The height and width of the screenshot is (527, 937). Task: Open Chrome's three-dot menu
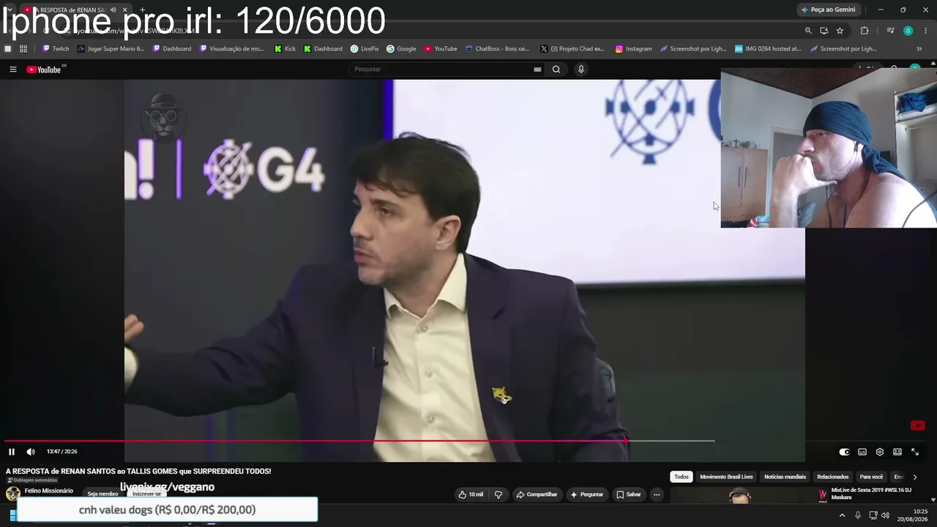(x=926, y=31)
